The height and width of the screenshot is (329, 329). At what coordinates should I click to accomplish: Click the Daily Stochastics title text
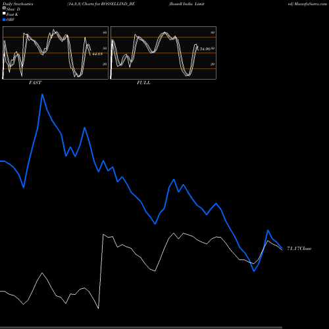point(18,4)
